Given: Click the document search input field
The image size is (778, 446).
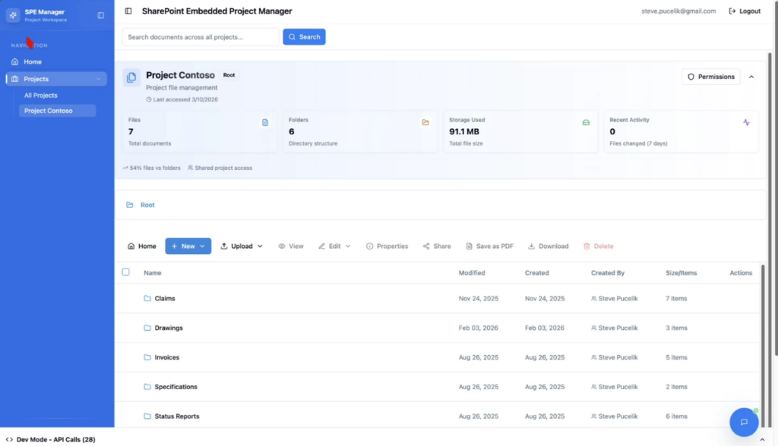Looking at the screenshot, I should pyautogui.click(x=201, y=36).
